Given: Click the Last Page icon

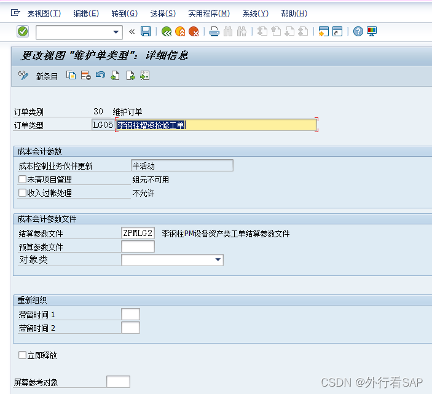Looking at the screenshot, I should [x=303, y=31].
